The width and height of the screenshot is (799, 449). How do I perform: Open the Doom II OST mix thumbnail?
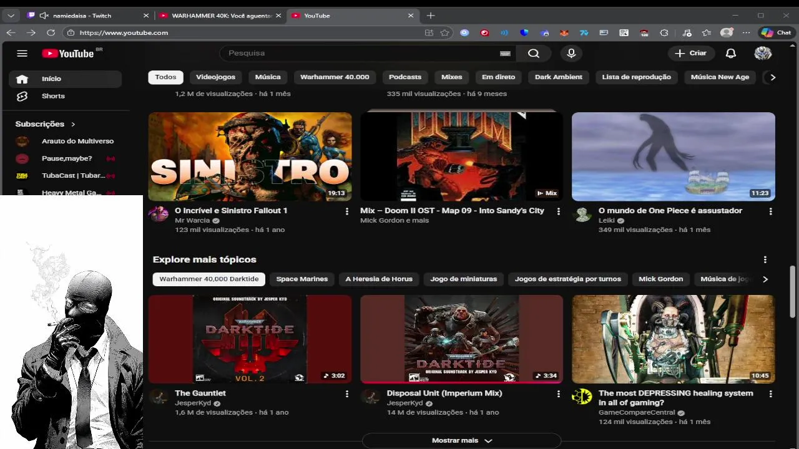tap(461, 157)
